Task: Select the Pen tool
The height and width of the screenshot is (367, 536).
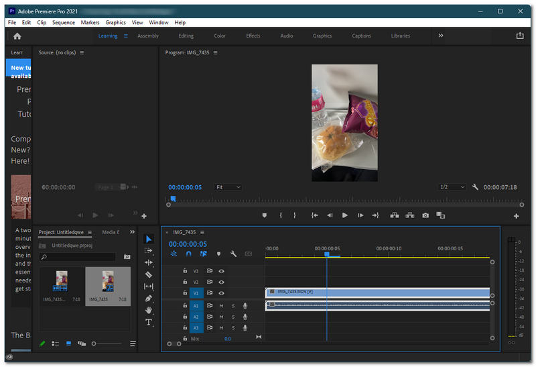Action: coord(148,299)
